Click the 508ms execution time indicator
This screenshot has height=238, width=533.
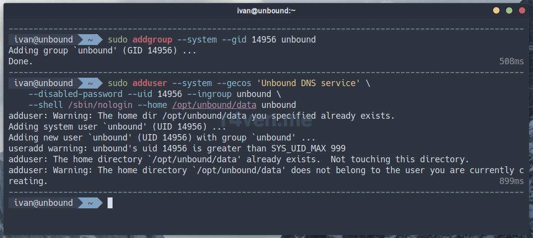512,62
